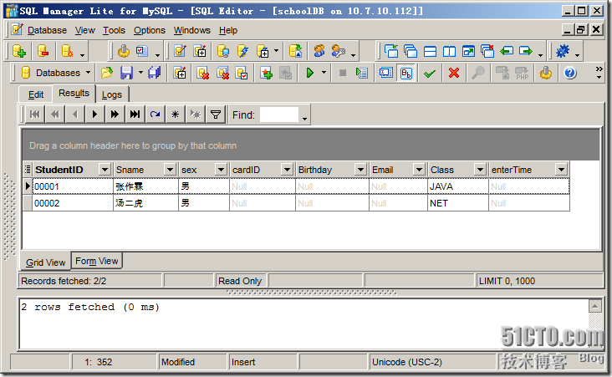This screenshot has width=612, height=377.
Task: Open the Class column filter dropdown
Action: click(x=480, y=170)
